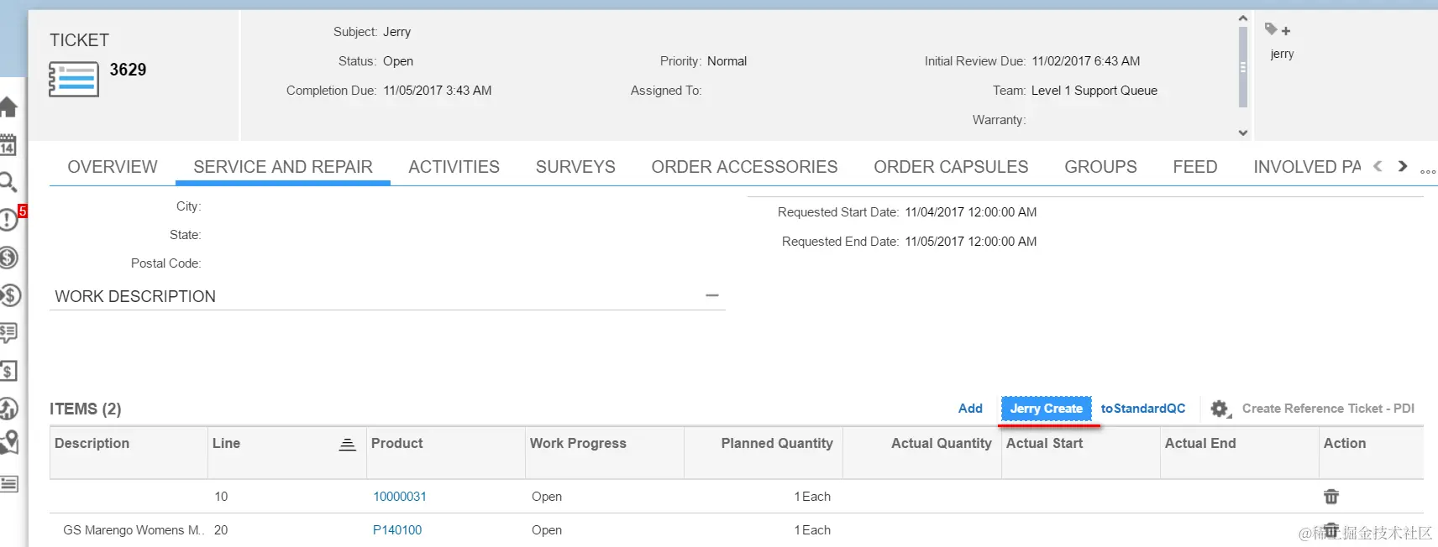Click header scroll down arrow
1438x547 pixels.
pyautogui.click(x=1243, y=133)
